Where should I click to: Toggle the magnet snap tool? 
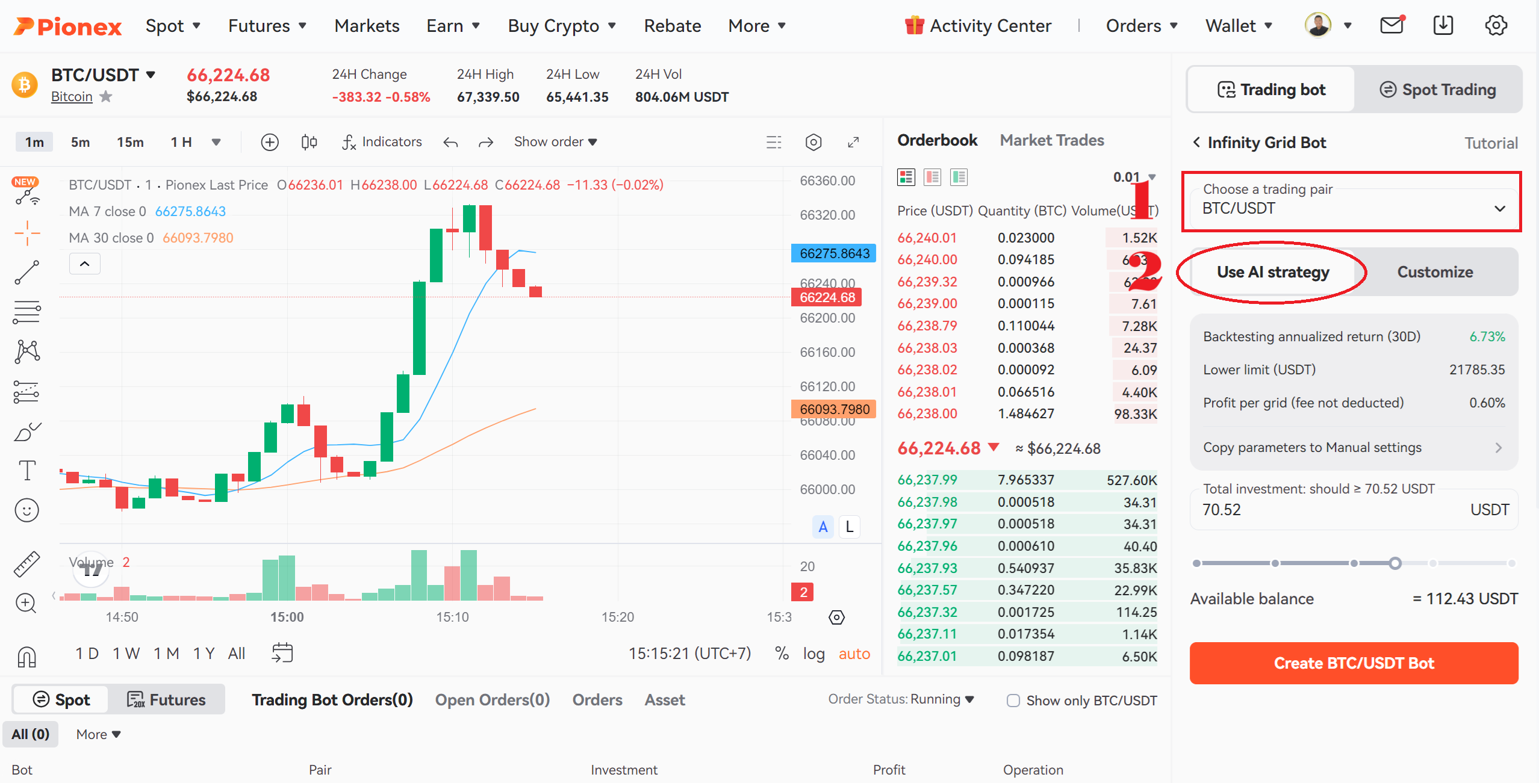pyautogui.click(x=26, y=657)
